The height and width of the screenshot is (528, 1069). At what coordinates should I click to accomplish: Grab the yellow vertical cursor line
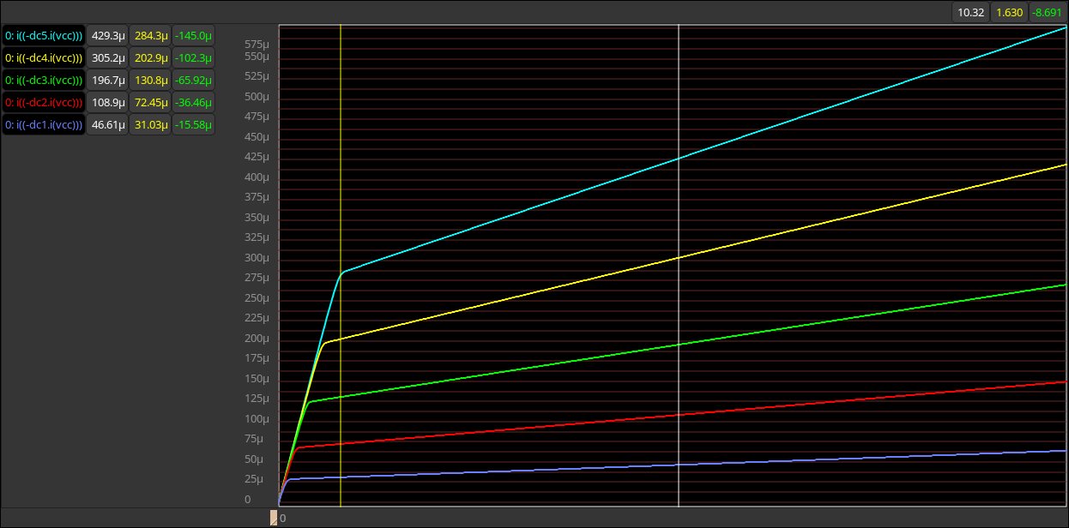click(x=341, y=386)
